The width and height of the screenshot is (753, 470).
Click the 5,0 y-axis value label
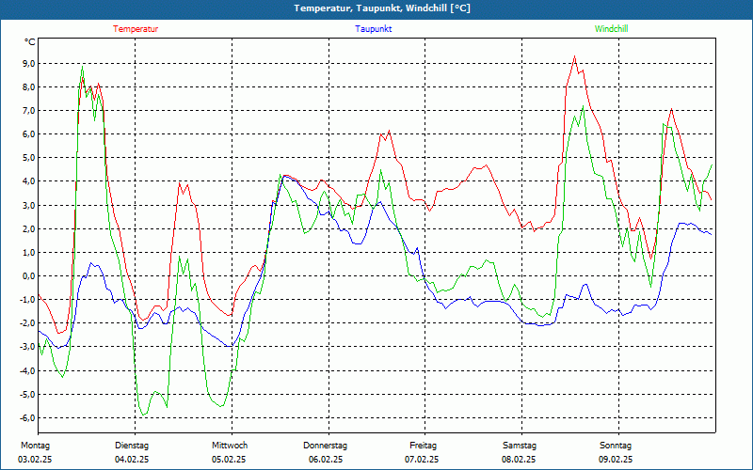tap(28, 158)
